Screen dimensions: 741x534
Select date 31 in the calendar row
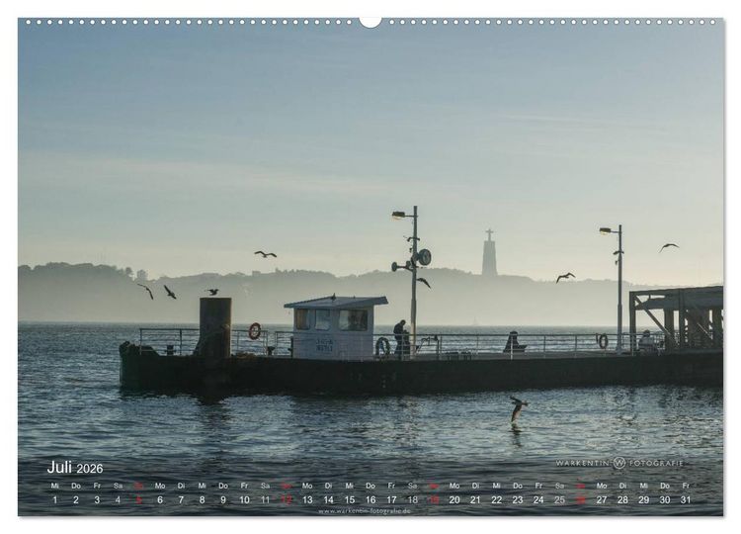(686, 499)
